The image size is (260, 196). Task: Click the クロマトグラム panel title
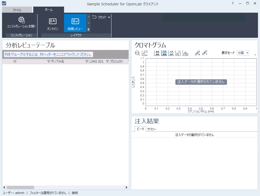(x=150, y=45)
